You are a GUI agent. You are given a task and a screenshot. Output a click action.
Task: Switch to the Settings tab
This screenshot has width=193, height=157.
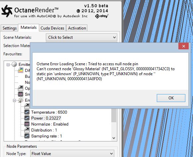click(10, 28)
